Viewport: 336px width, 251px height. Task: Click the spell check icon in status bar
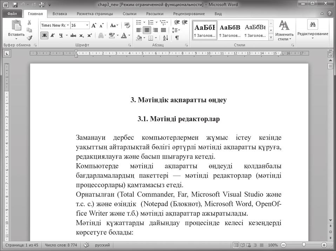coord(86,245)
